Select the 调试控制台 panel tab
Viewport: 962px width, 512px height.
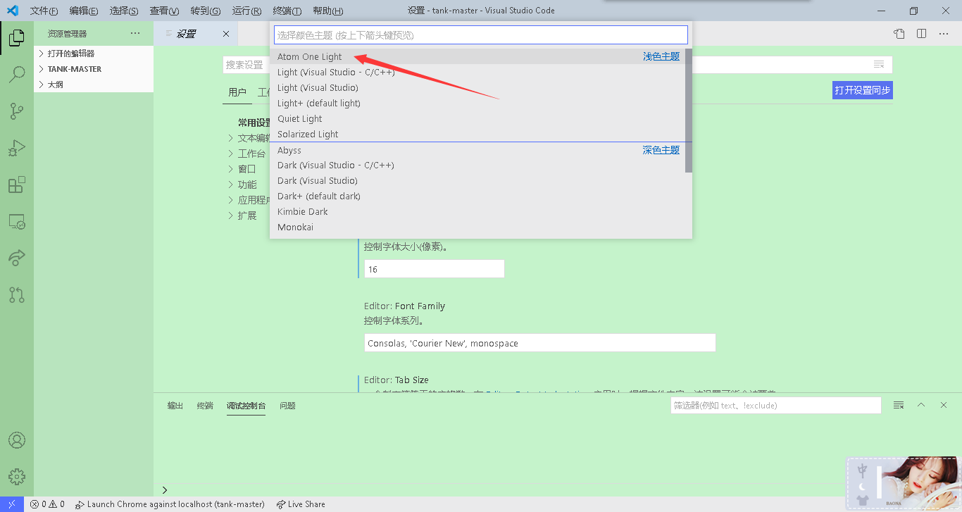tap(246, 406)
